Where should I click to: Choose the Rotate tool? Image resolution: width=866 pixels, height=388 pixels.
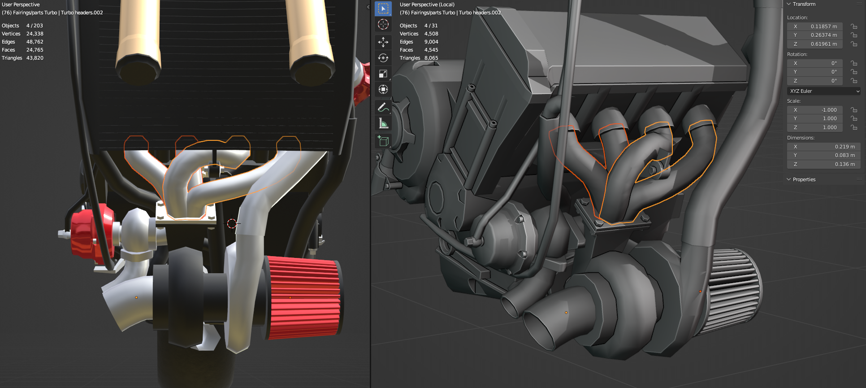tap(383, 58)
